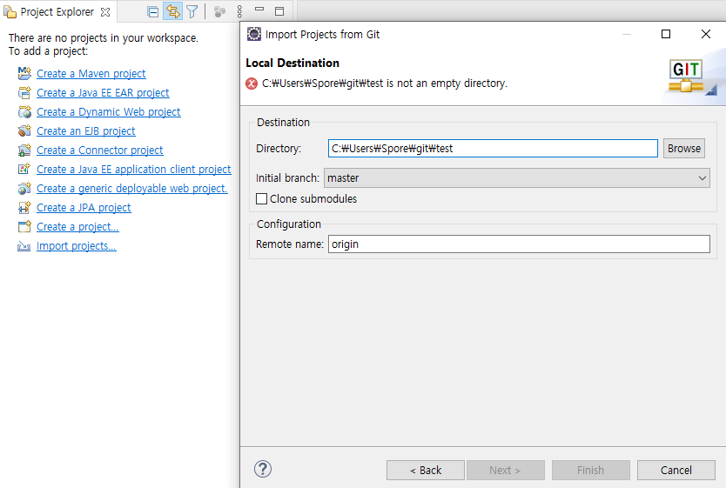Click the Finish button
Viewport: 726px width, 488px height.
click(x=590, y=471)
